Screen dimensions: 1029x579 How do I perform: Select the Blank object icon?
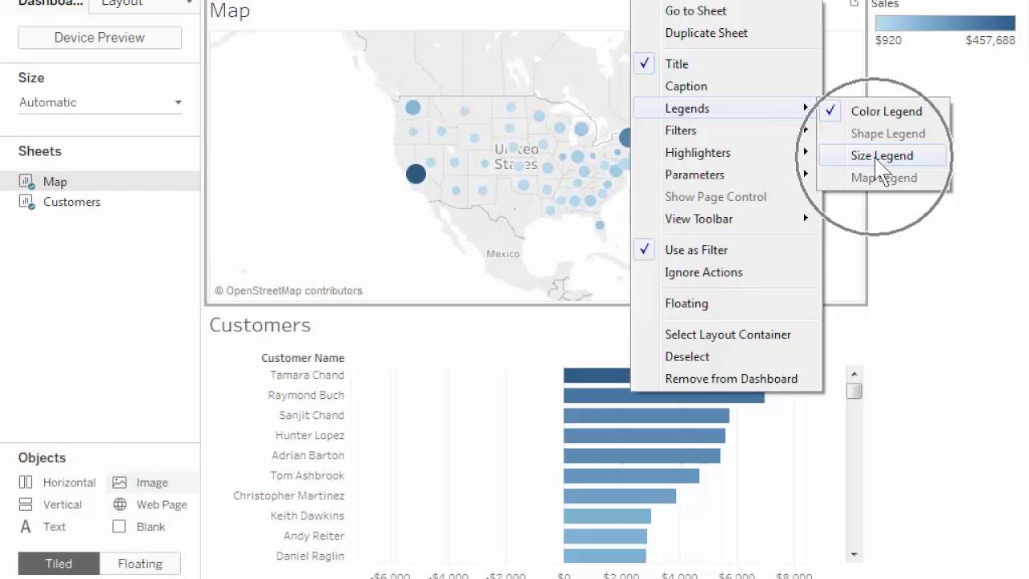(x=120, y=527)
